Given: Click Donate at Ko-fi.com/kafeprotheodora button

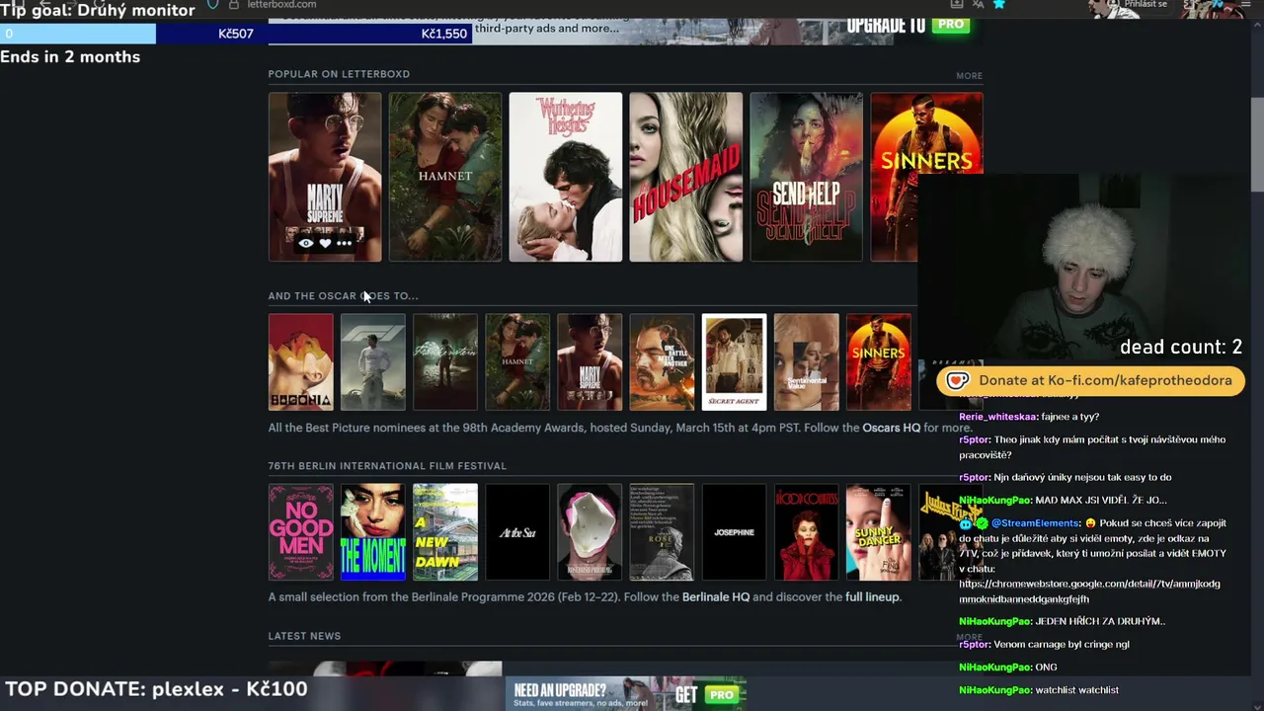Looking at the screenshot, I should 1090,380.
